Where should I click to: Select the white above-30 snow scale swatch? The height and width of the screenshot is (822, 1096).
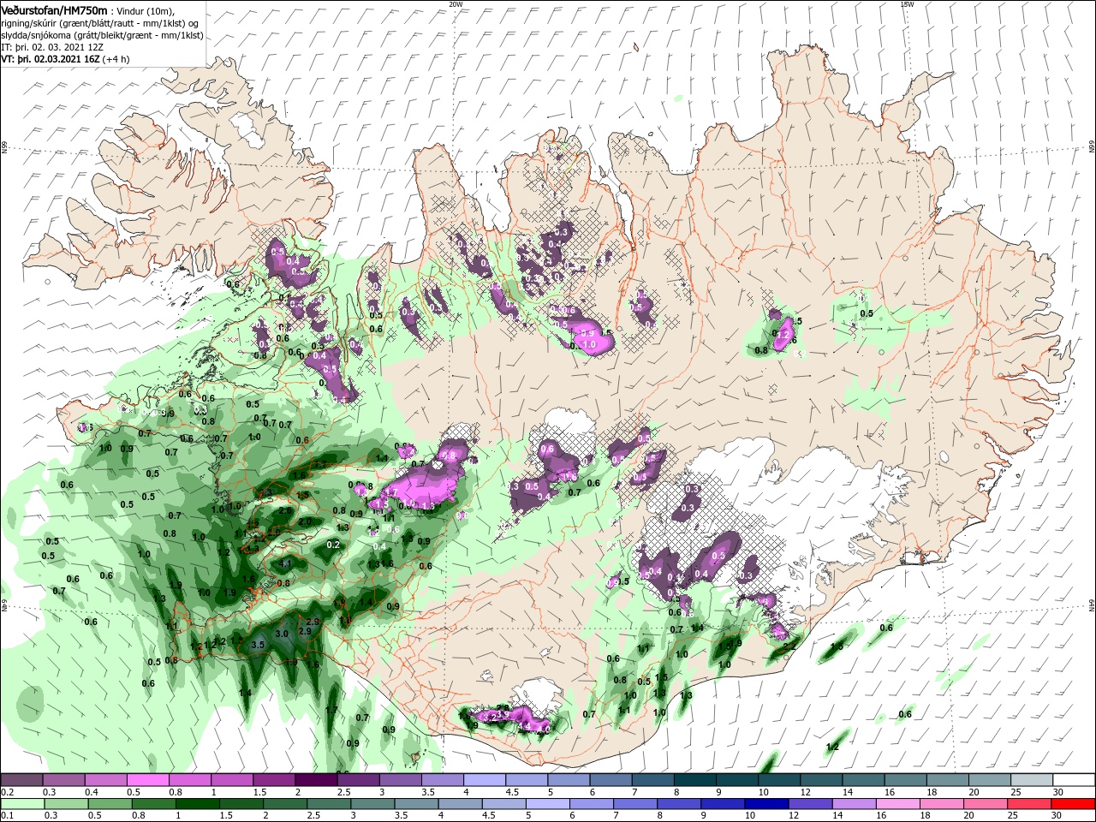[1075, 779]
